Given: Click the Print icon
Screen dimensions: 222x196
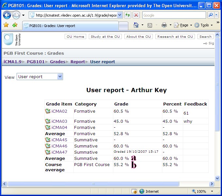Looking at the screenshot, I should [x=164, y=25].
